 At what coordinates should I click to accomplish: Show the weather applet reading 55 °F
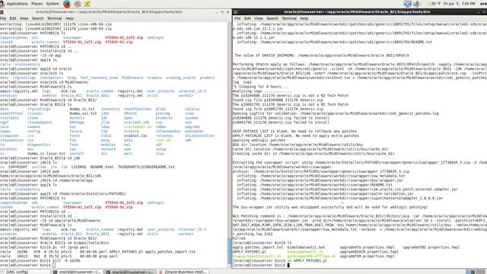click(x=434, y=4)
